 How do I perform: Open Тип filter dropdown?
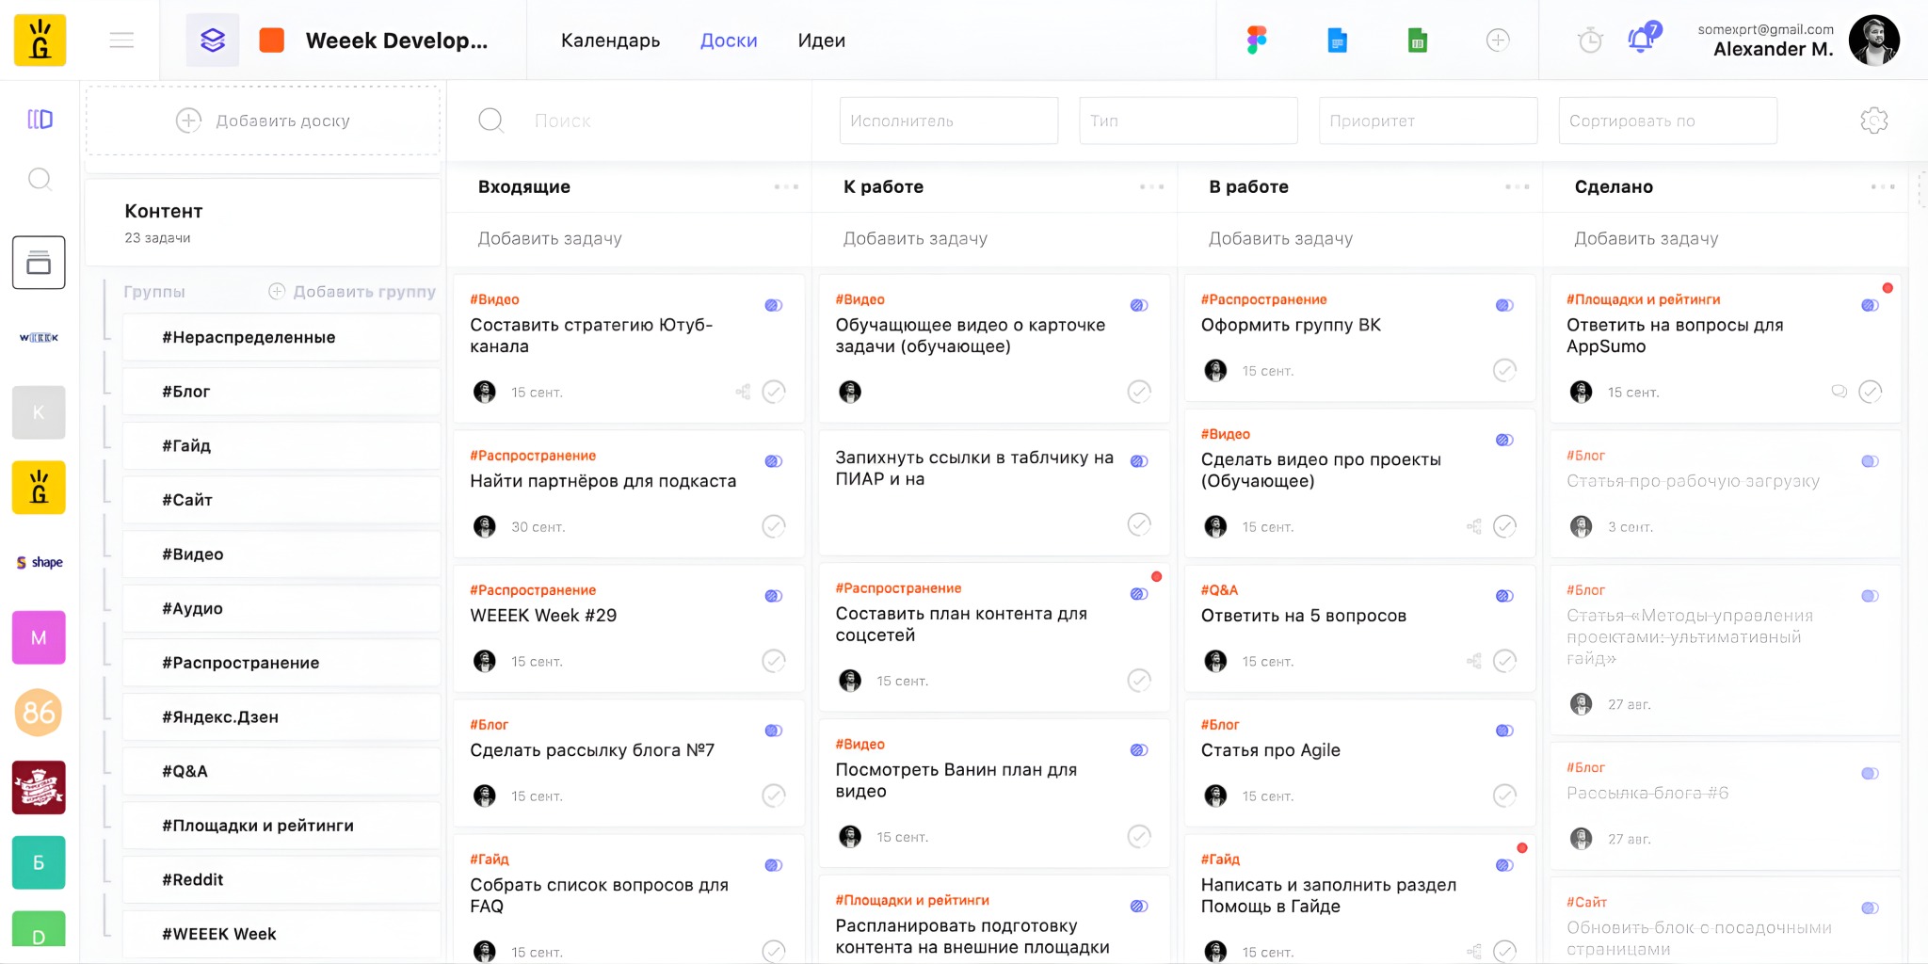tap(1188, 120)
